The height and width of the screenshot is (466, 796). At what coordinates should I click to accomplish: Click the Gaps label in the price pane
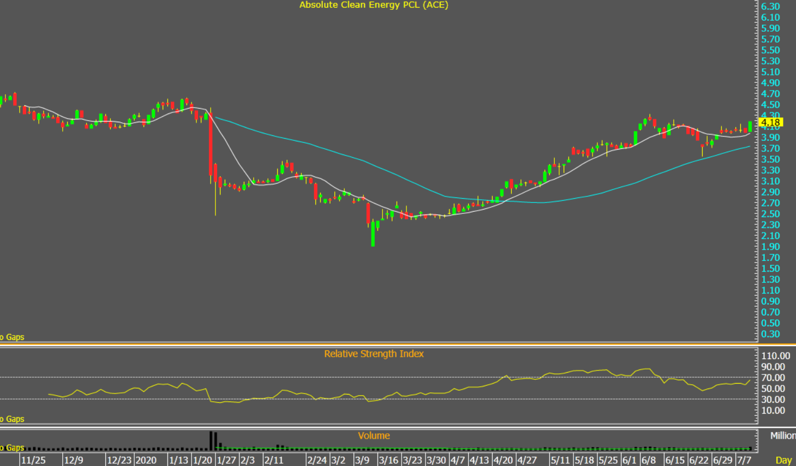coord(12,337)
